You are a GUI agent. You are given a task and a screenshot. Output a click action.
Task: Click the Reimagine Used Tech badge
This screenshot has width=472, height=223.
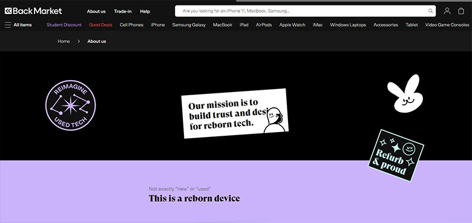(70, 105)
